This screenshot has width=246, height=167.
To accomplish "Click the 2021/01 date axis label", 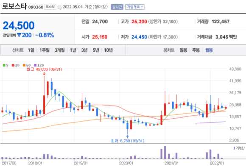I will click(171, 163).
